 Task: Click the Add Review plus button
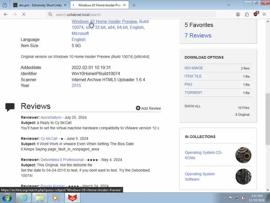click(x=148, y=108)
